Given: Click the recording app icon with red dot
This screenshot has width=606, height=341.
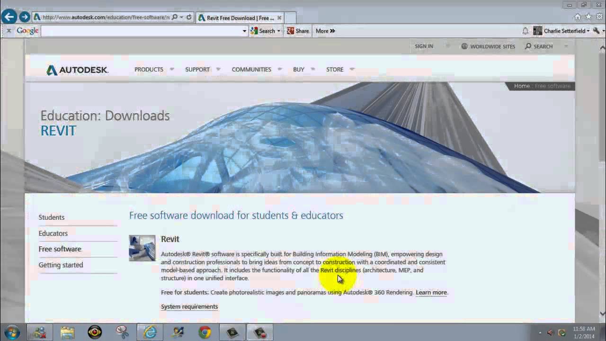Looking at the screenshot, I should click(x=260, y=332).
